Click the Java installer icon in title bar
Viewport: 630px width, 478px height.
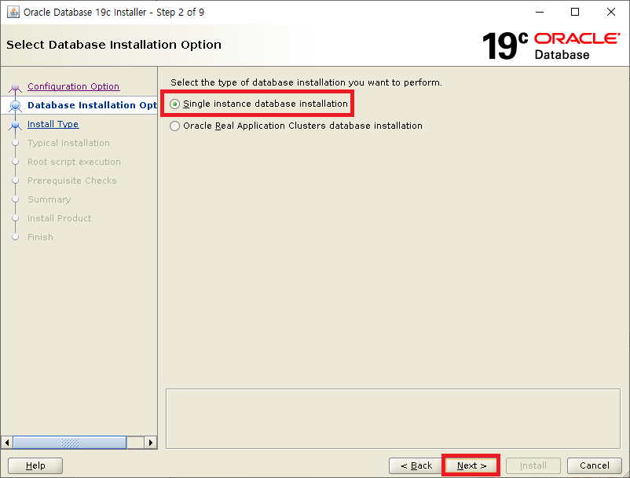coord(13,12)
